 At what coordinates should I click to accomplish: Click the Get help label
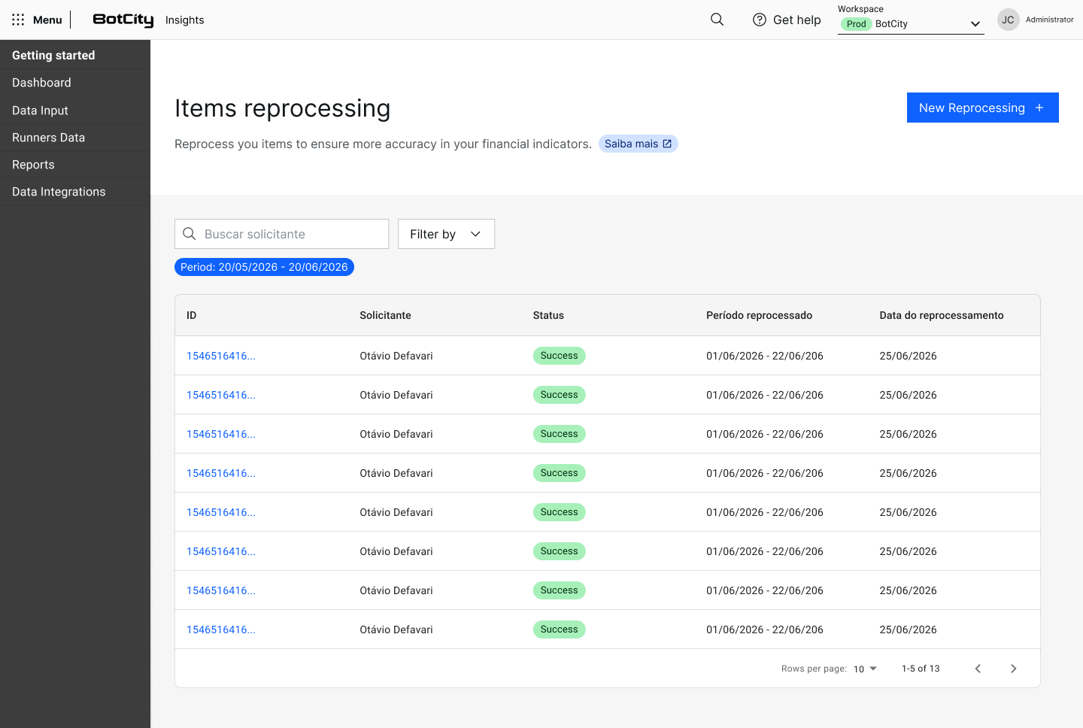(797, 20)
